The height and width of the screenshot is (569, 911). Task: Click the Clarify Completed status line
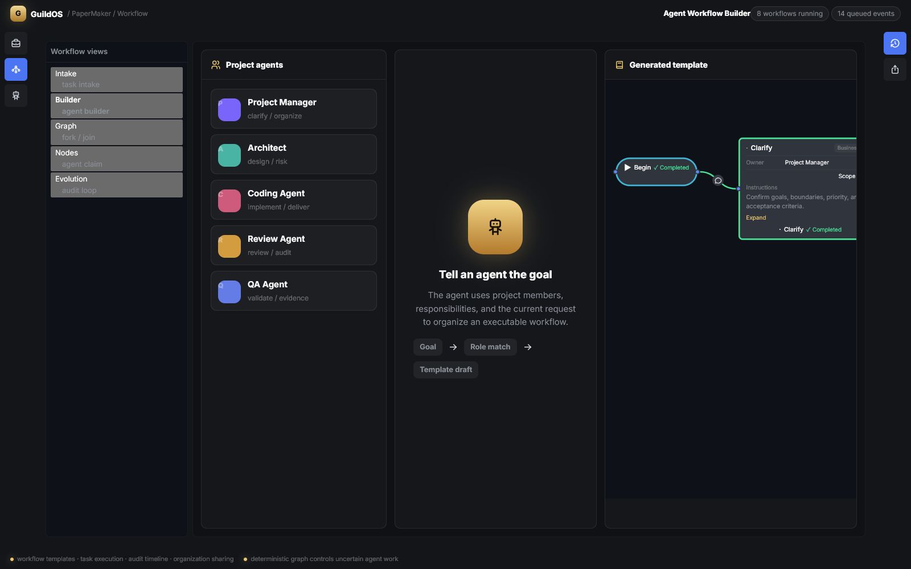[810, 230]
